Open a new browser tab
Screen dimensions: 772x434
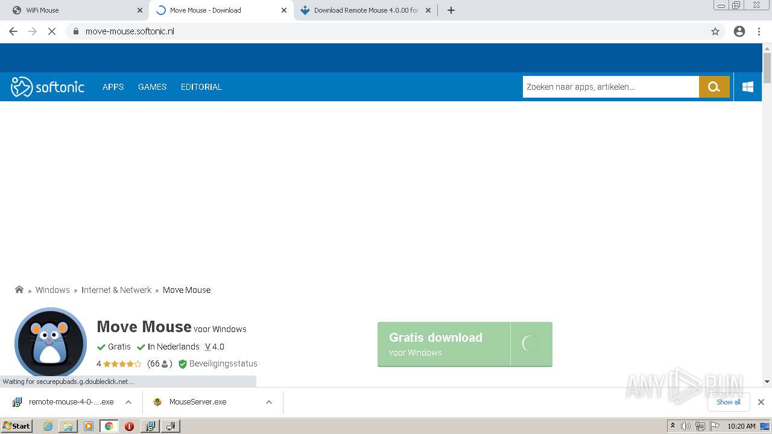click(451, 10)
